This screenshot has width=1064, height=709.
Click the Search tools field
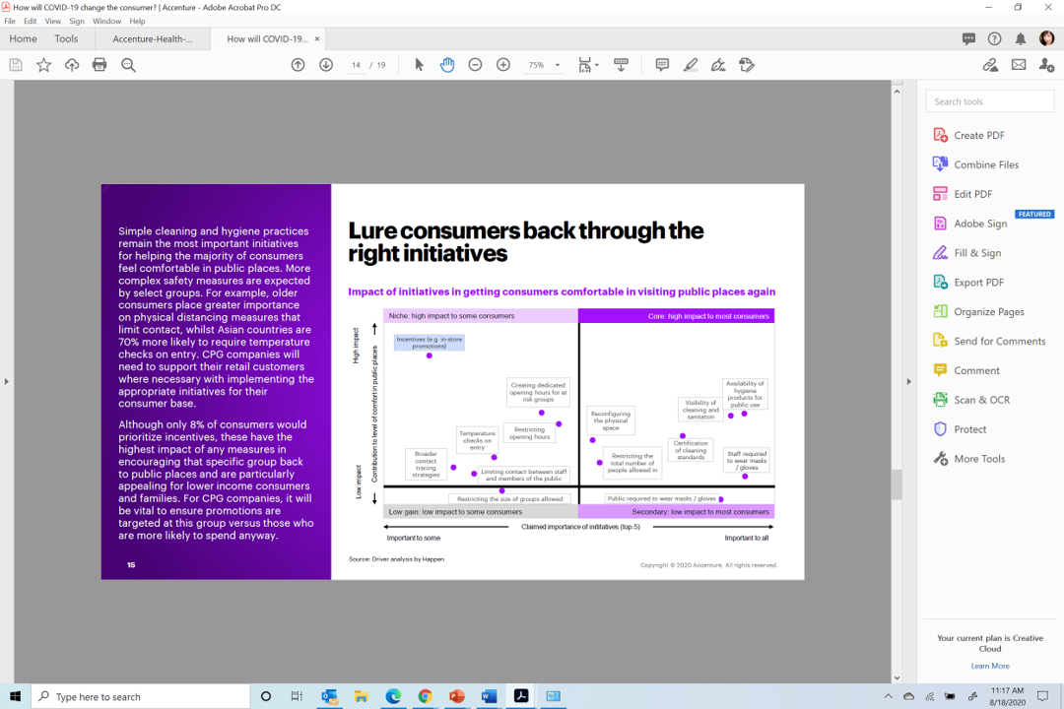click(989, 101)
